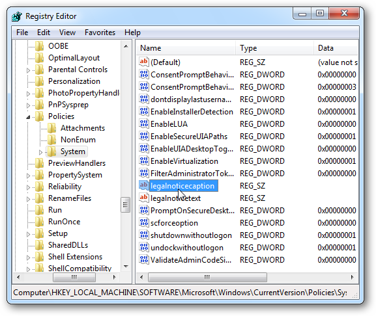Click the Attachments folder icon

51,128
